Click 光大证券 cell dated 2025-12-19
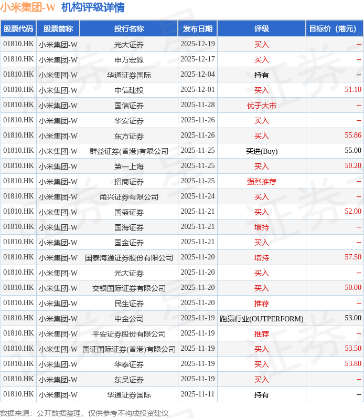The width and height of the screenshot is (364, 418). coord(129,45)
